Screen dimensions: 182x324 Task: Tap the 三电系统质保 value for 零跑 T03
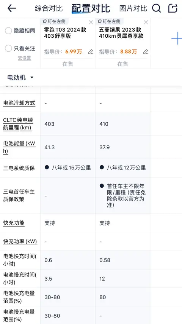click(68, 168)
